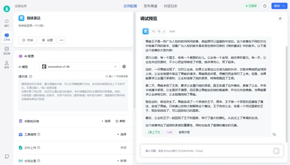This screenshot has height=165, width=290.
Task: Click the 对话 button
Action: tap(28, 40)
